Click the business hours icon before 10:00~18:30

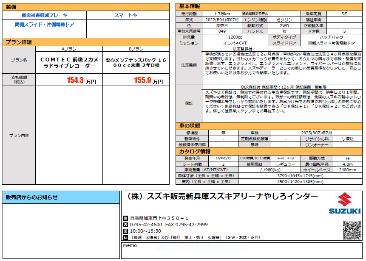[x=125, y=231]
